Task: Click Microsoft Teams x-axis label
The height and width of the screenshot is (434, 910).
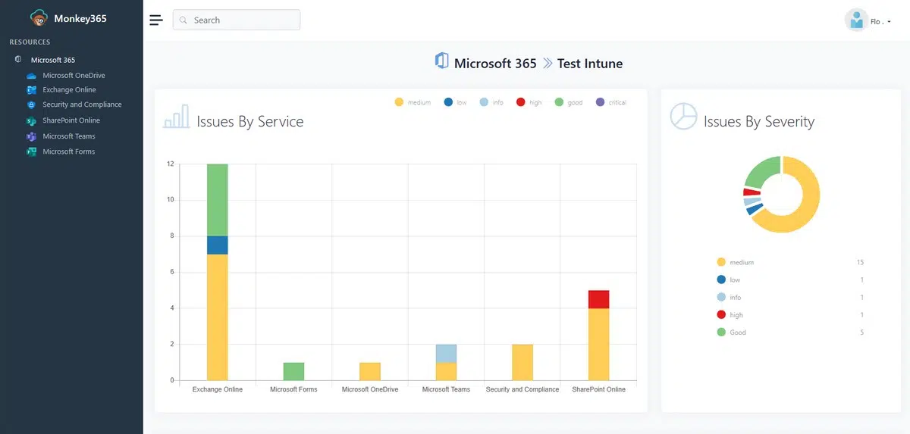Action: 446,389
